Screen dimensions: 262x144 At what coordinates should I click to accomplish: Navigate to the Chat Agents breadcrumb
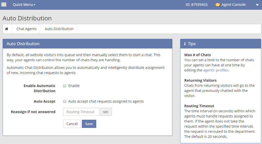pyautogui.click(x=26, y=29)
